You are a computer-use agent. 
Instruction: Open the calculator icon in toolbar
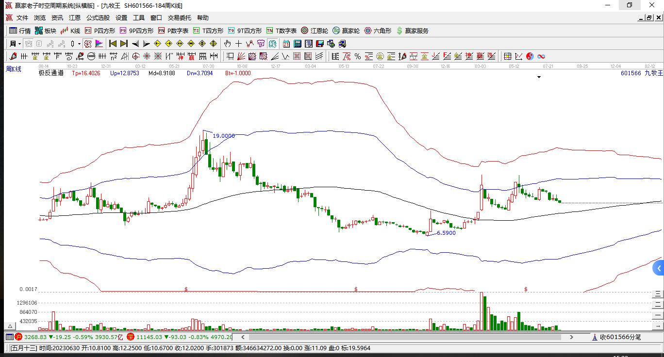tap(298, 44)
